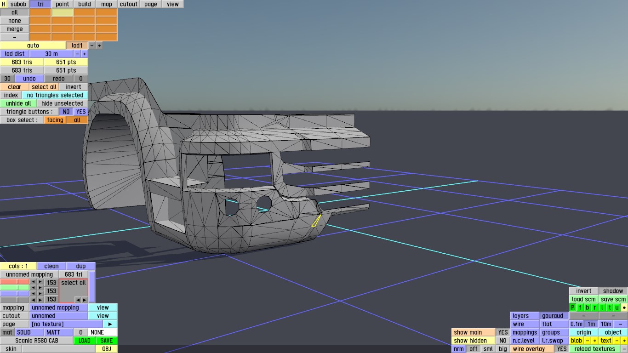The image size is (628, 353).
Task: Switch to the map mode tab
Action: click(x=107, y=4)
